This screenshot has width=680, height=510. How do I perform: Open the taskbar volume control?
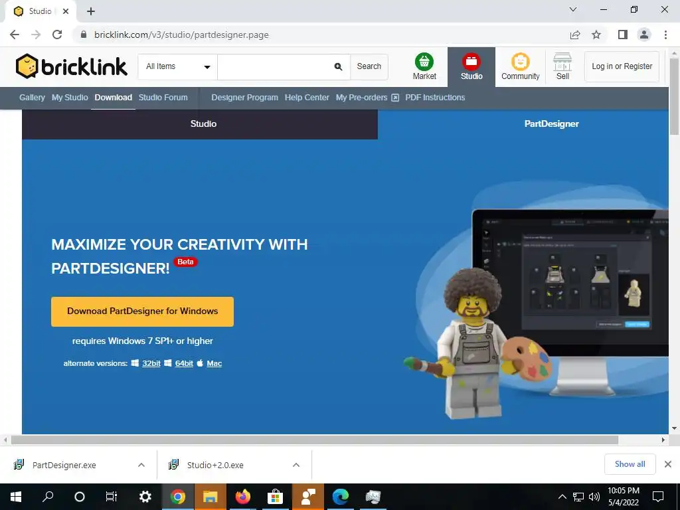tap(594, 497)
